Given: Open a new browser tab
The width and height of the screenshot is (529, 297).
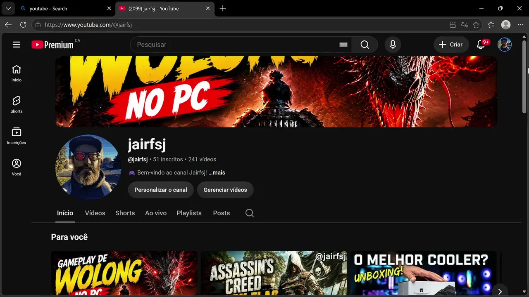Looking at the screenshot, I should pos(223,8).
